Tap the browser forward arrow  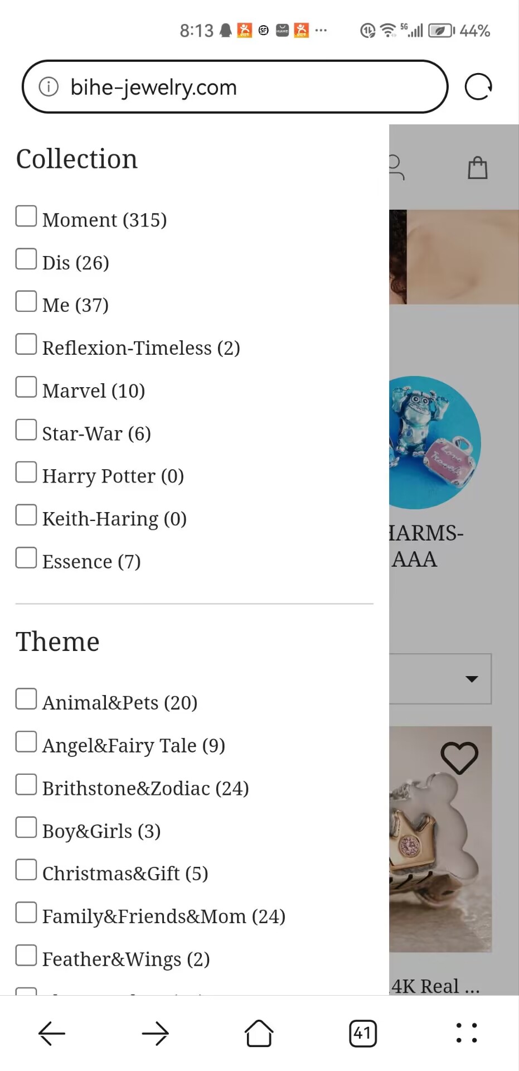[156, 1034]
